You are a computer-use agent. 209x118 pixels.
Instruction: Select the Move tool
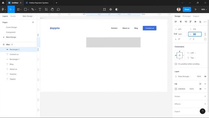(x=10, y=10)
